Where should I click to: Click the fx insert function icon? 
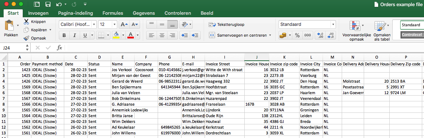tap(59, 48)
